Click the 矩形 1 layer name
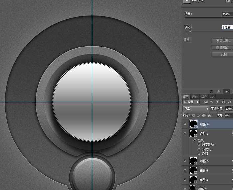 click(204, 134)
